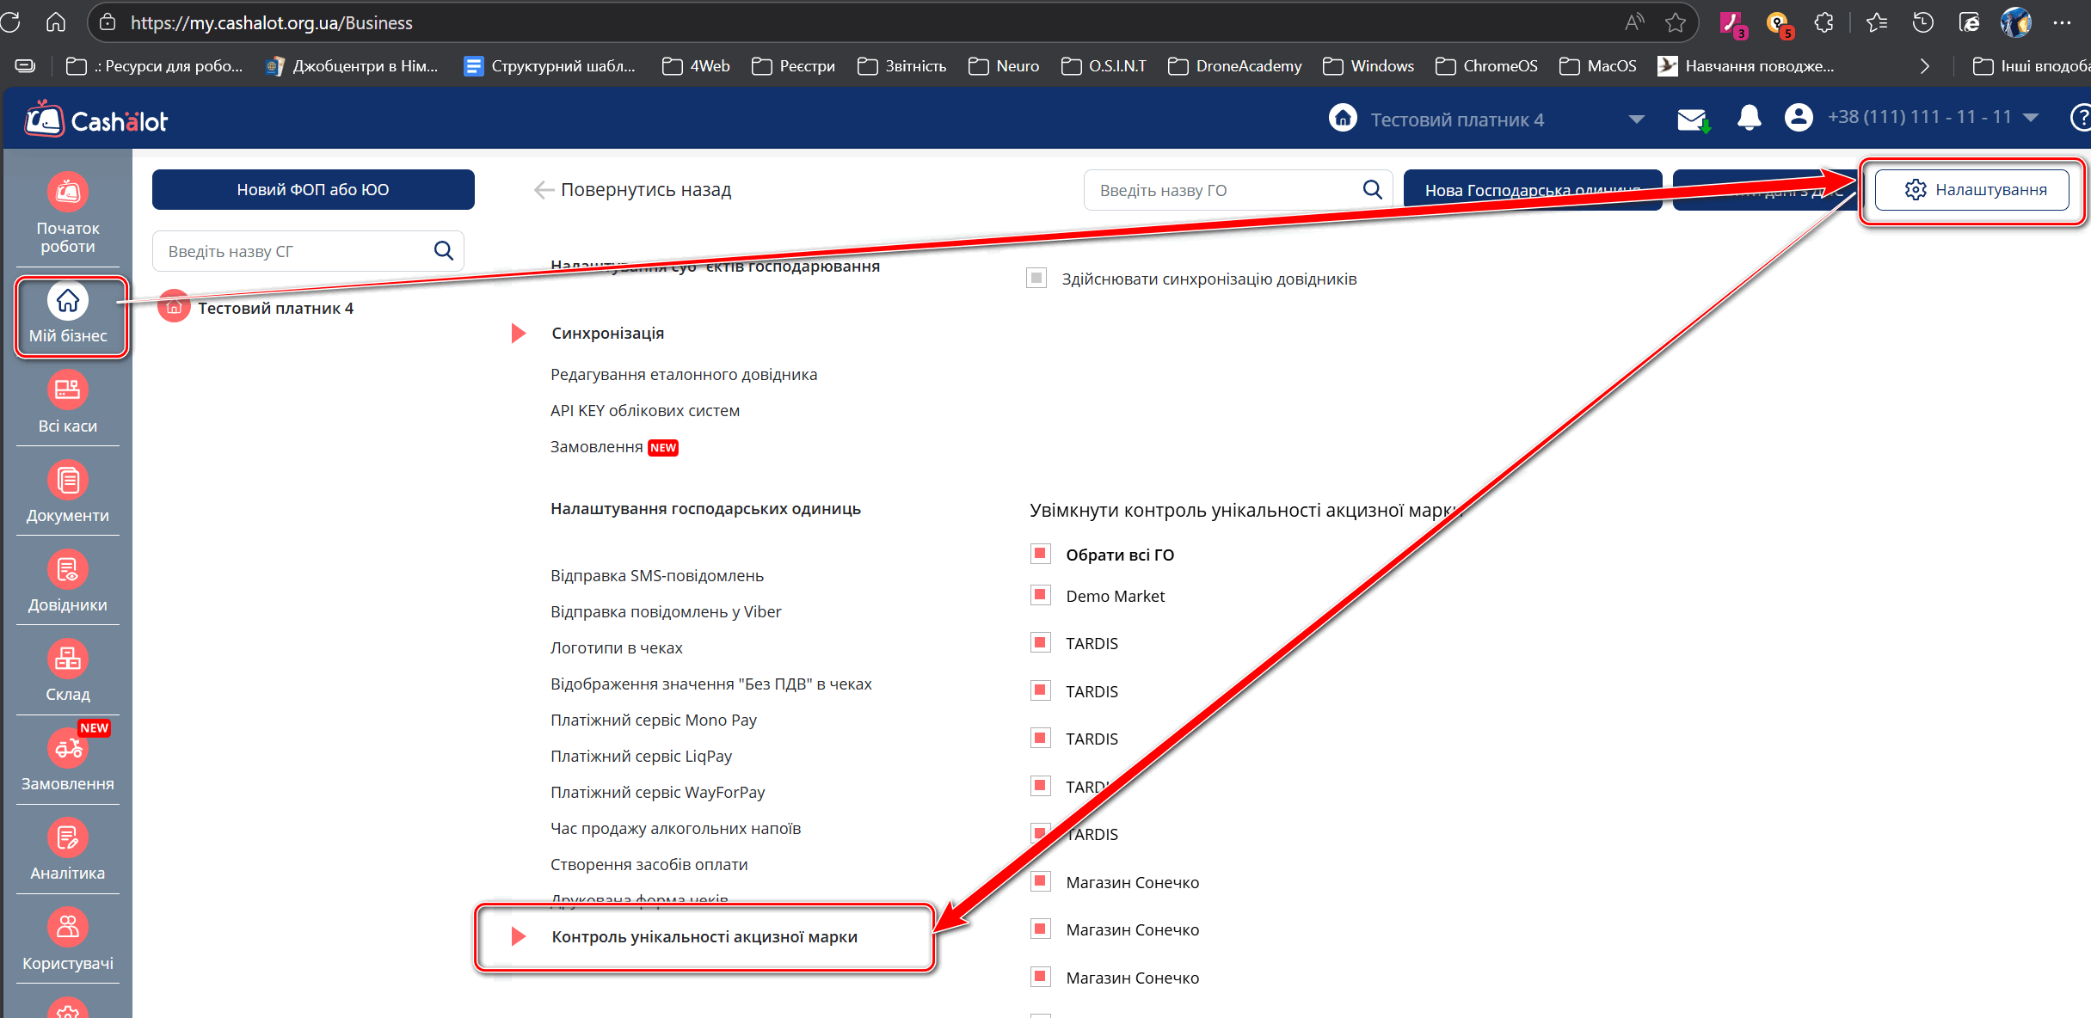Open the mail envelope icon in header
The height and width of the screenshot is (1018, 2091).
[x=1692, y=120]
